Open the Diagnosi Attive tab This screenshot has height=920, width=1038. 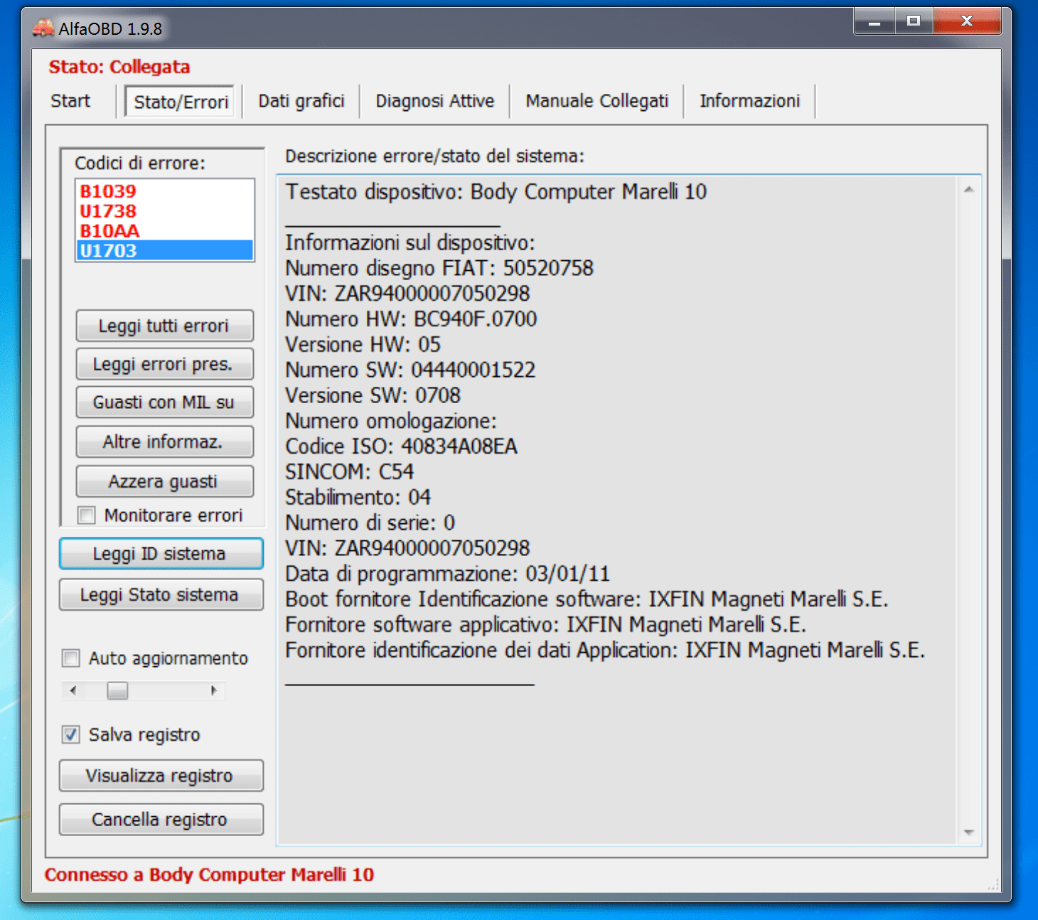tap(434, 101)
